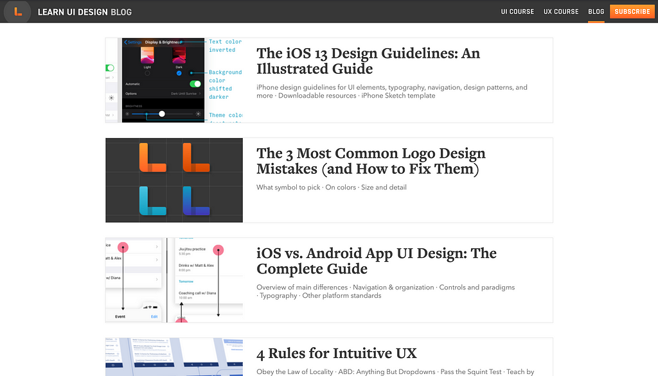Open the Learn UI Design Blog title link
The height and width of the screenshot is (376, 658).
coord(85,12)
